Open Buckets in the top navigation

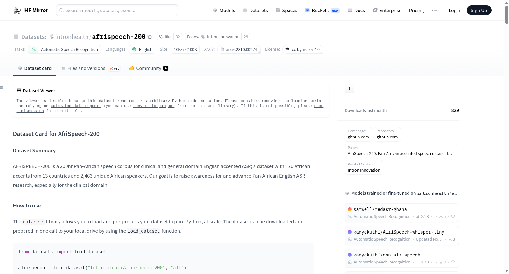(322, 11)
